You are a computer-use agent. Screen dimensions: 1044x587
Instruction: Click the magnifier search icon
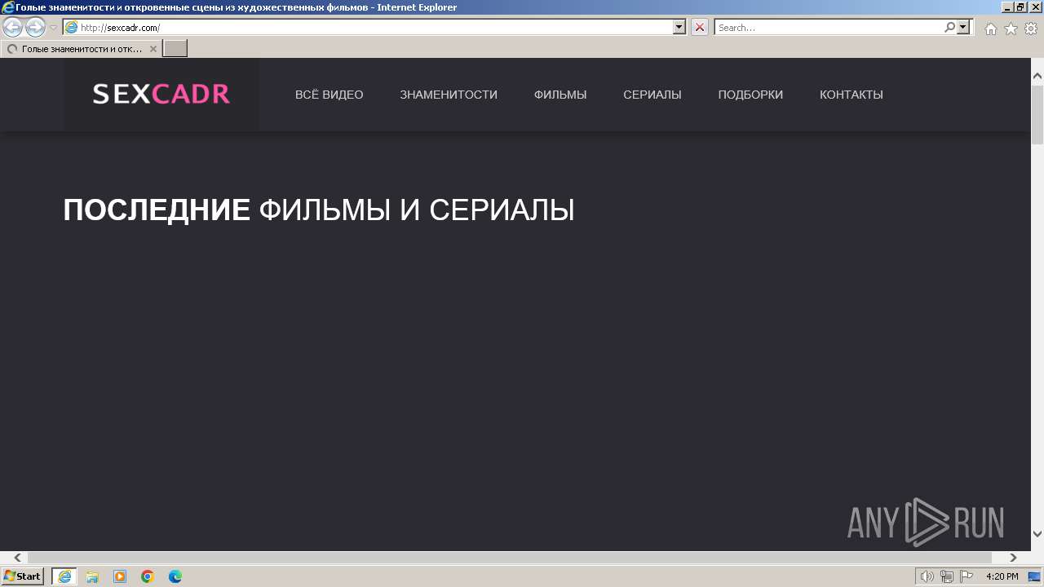coord(950,28)
